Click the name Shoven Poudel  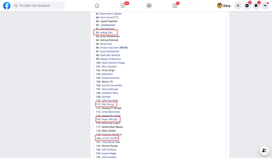click(110, 146)
